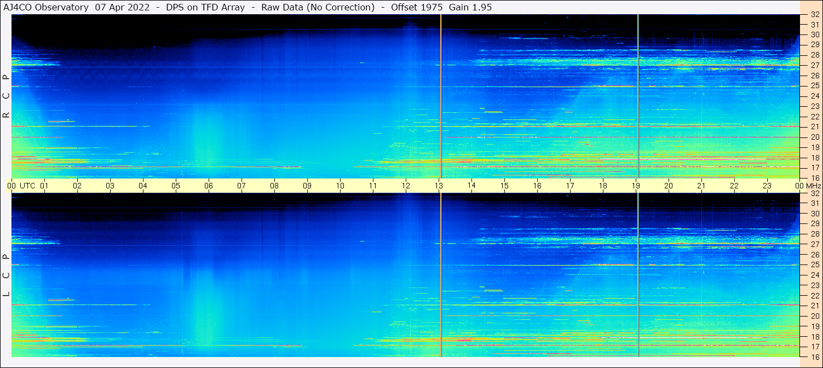Screen dimensions: 823x368
Task: Click the 25 MHz tick of LCP panel
Action: click(x=815, y=264)
